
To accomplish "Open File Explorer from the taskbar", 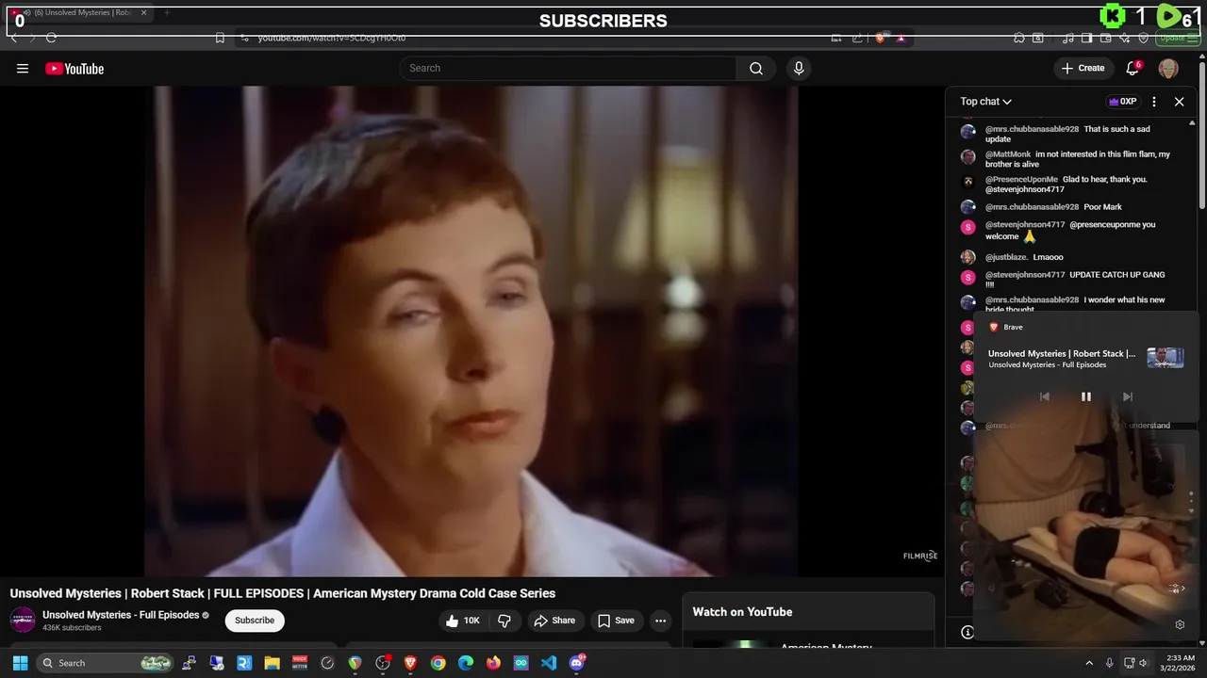I will (x=273, y=663).
